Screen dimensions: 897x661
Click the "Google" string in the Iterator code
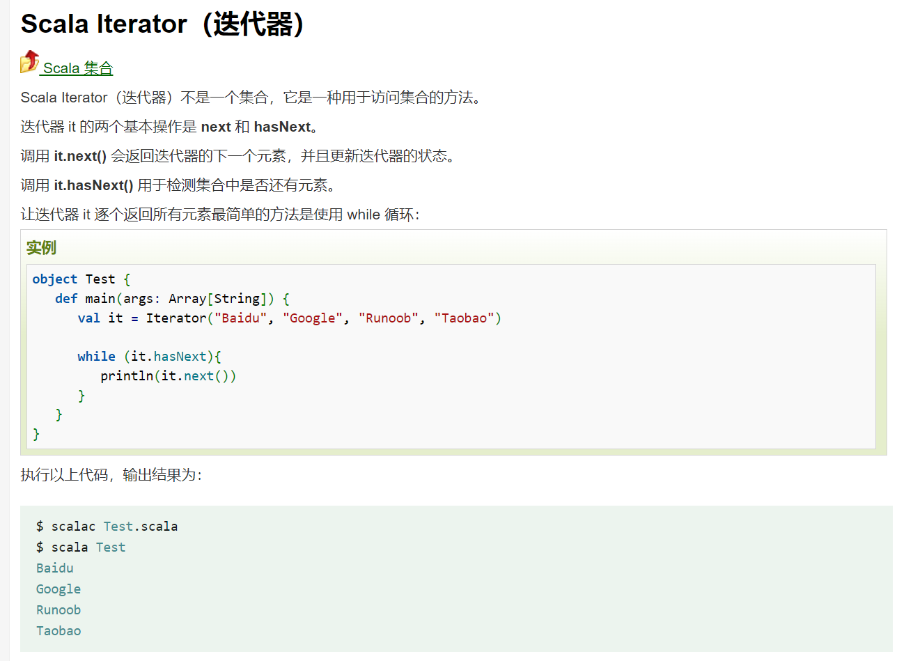(313, 318)
